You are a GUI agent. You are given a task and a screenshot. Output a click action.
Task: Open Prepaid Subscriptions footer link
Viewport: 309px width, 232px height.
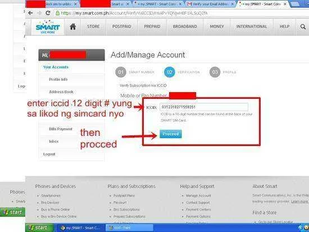click(x=129, y=216)
